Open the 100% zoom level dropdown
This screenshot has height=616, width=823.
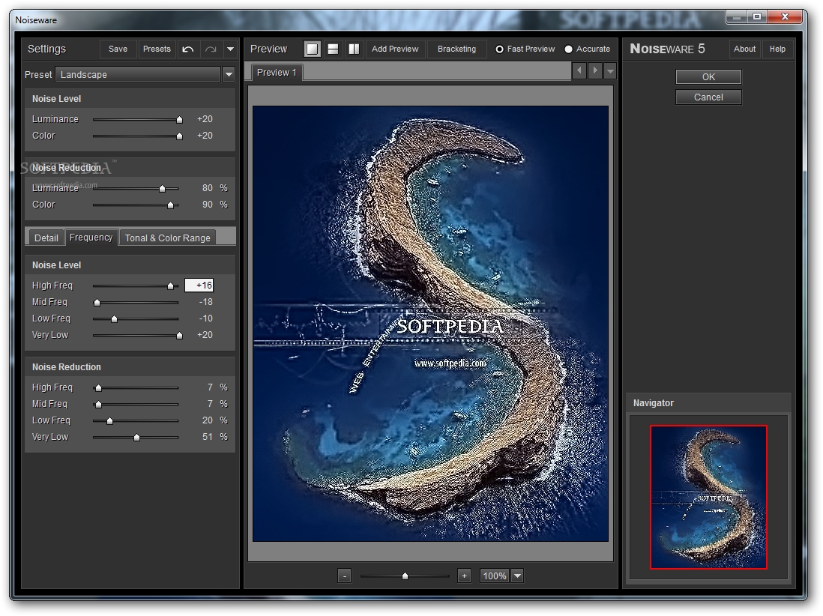517,576
